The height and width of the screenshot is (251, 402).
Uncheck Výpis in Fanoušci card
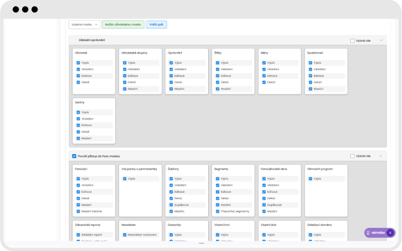(78, 178)
